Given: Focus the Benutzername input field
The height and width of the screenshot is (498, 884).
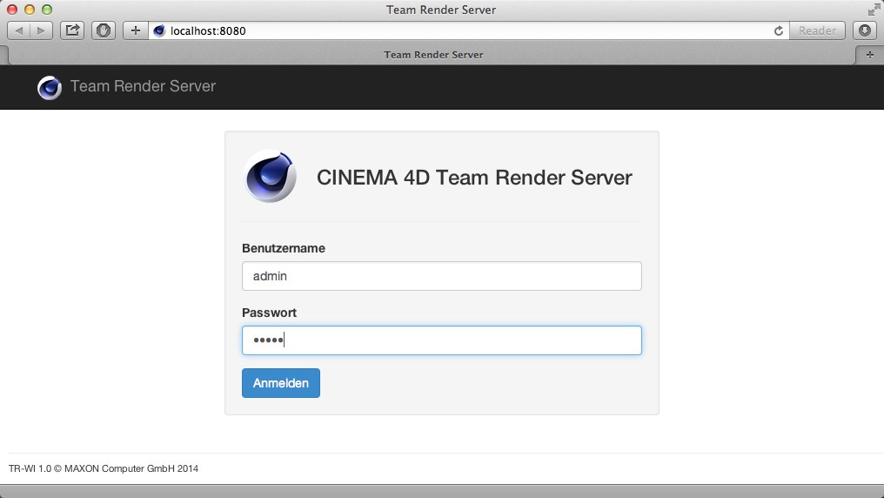Looking at the screenshot, I should tap(441, 276).
